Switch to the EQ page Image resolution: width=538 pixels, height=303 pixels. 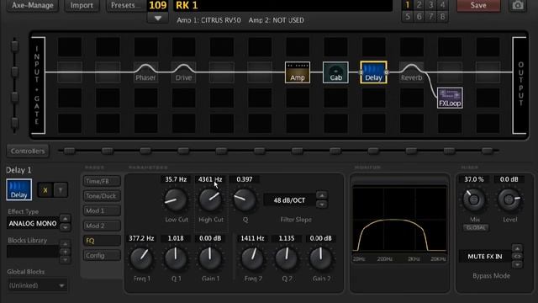[102, 241]
